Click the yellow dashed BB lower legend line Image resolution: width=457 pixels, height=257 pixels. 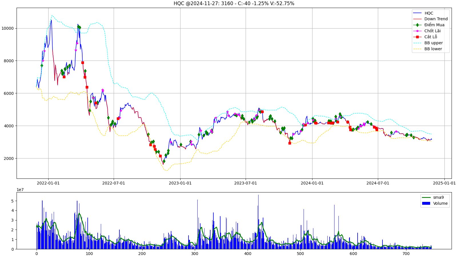(417, 49)
